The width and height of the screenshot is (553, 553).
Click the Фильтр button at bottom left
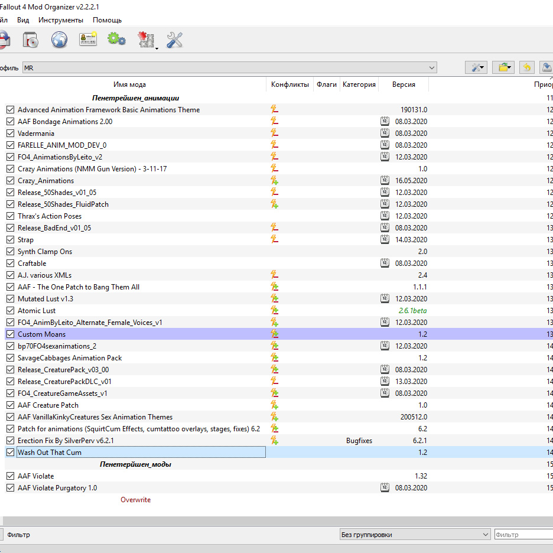tap(19, 535)
